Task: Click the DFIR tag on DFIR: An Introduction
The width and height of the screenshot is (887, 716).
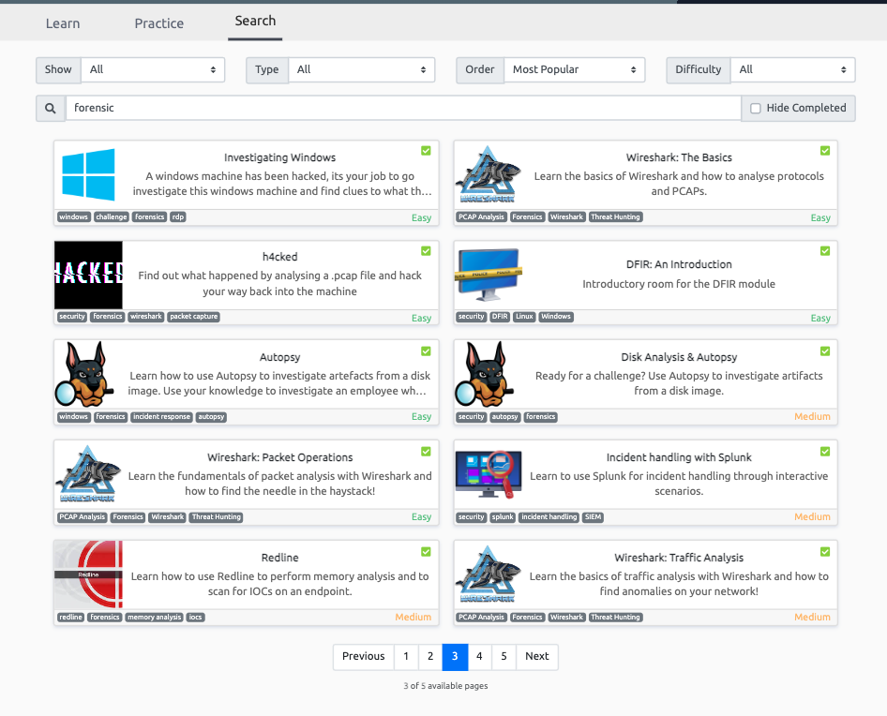Action: pos(500,317)
